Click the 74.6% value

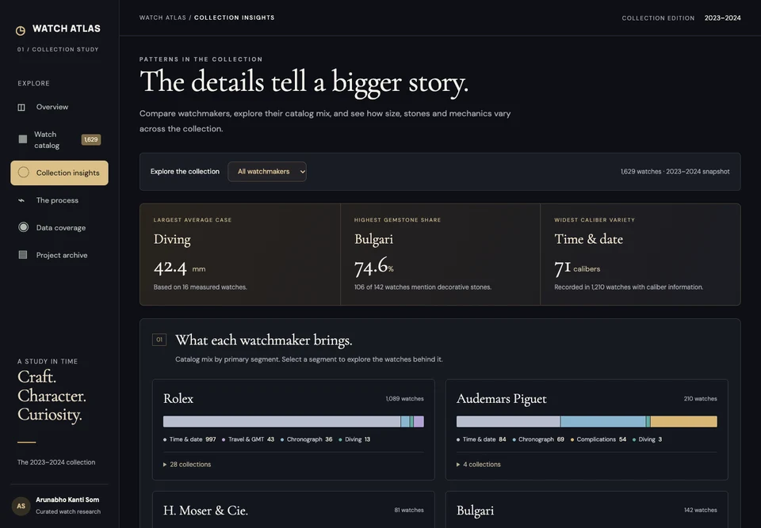click(x=373, y=266)
